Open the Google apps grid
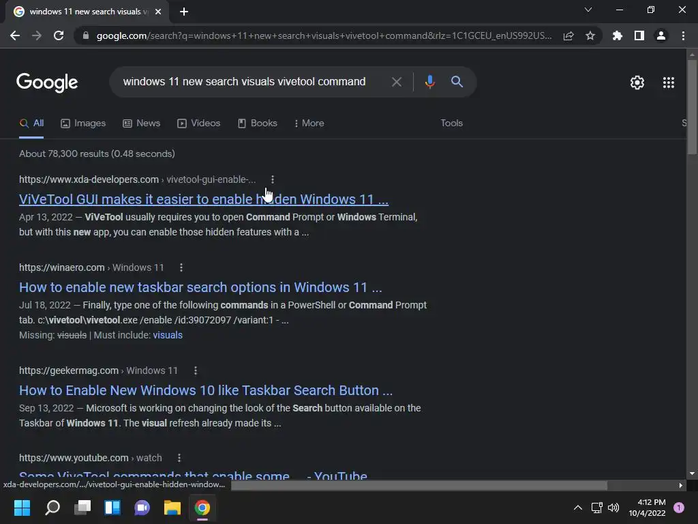Screen dimensions: 698x524 (x=668, y=83)
